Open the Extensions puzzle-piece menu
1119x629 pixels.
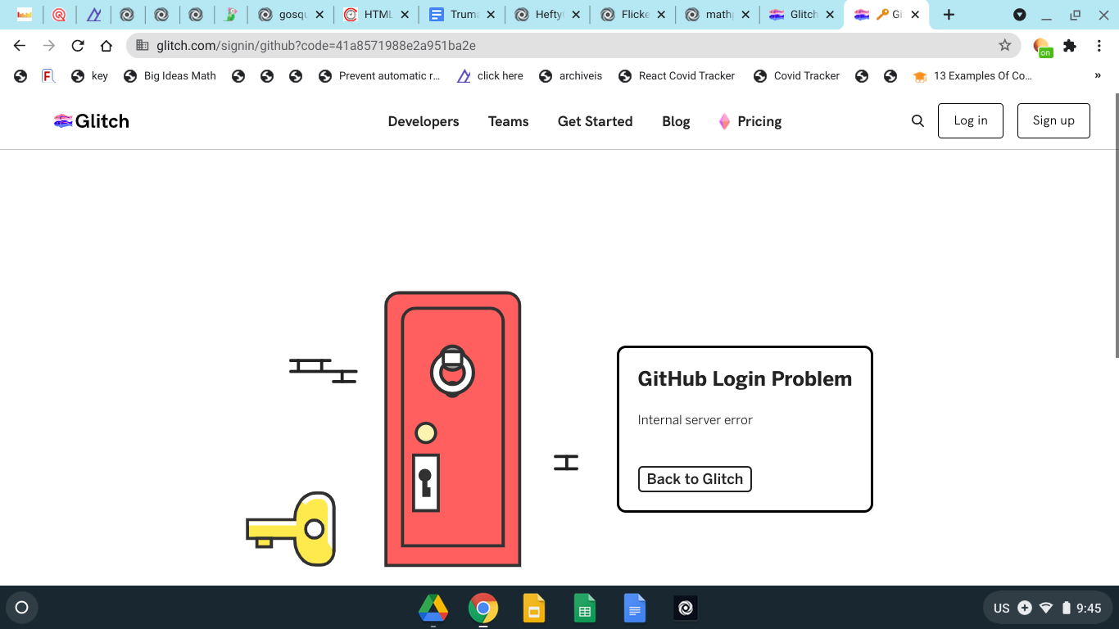(1070, 46)
